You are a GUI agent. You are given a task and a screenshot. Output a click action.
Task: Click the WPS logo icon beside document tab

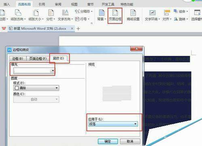pos(4,28)
